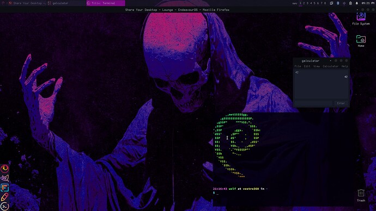Select active workspace 1

[300, 3]
